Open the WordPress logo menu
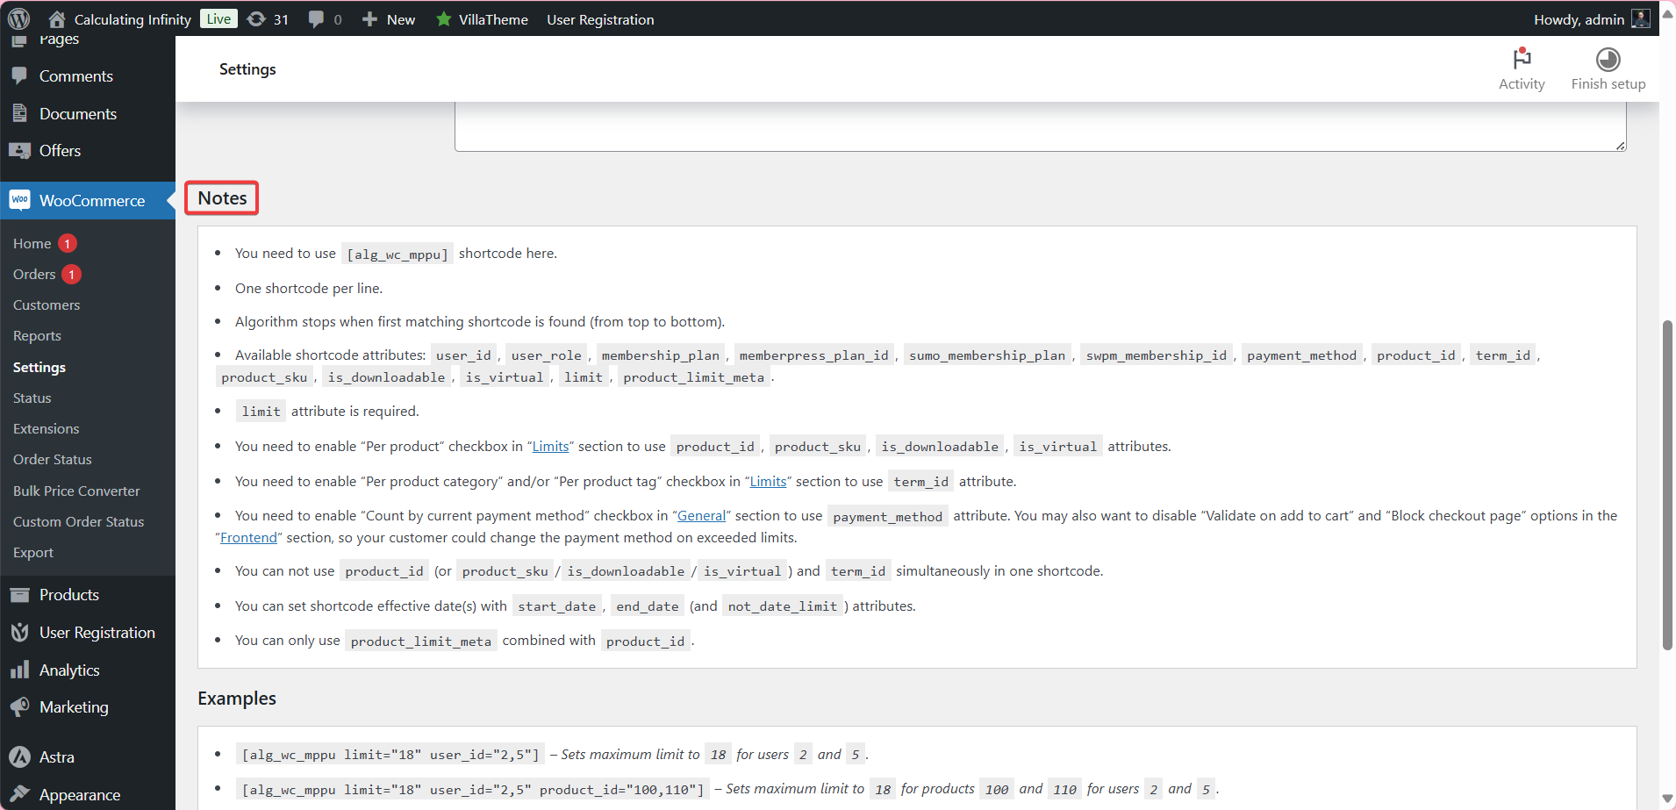This screenshot has width=1676, height=810. tap(18, 18)
